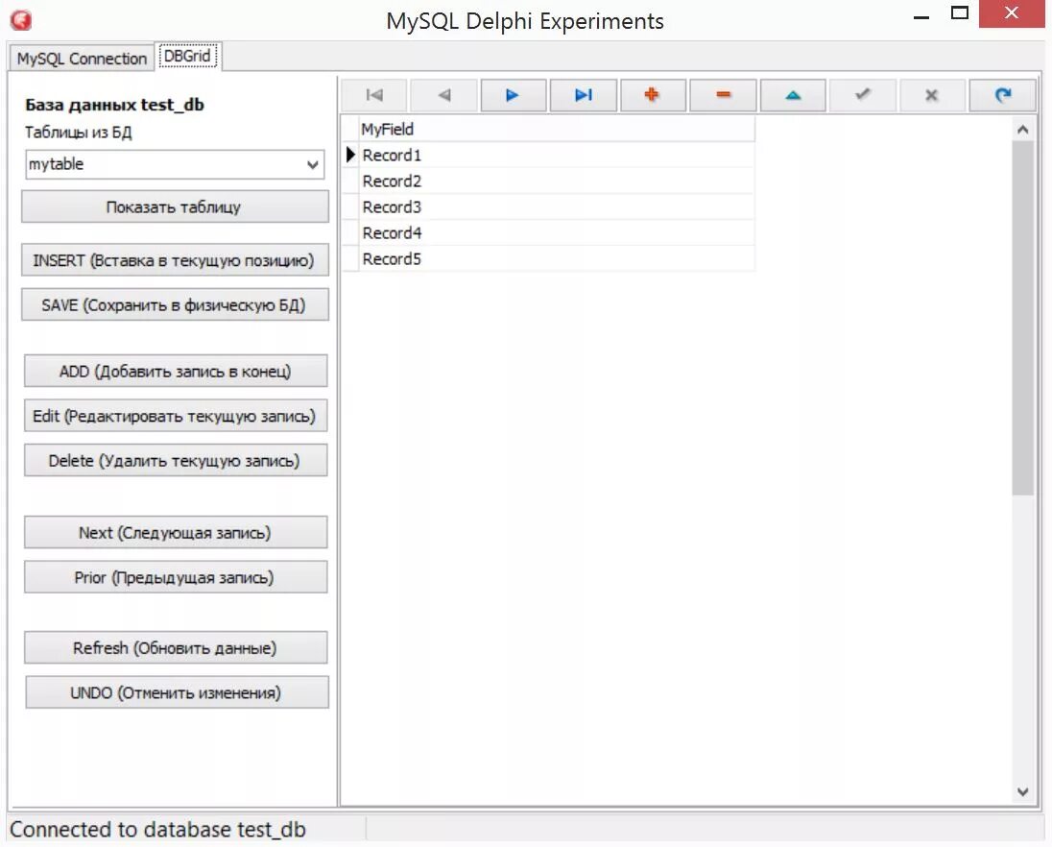Click the MyField column header
This screenshot has height=847, width=1052.
click(x=557, y=129)
